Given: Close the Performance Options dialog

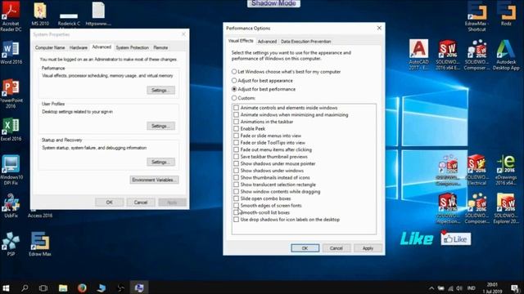Looking at the screenshot, I should point(379,28).
